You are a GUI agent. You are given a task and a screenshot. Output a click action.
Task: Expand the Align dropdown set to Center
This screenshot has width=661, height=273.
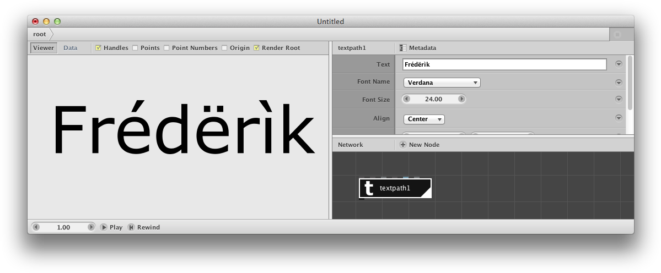[424, 119]
